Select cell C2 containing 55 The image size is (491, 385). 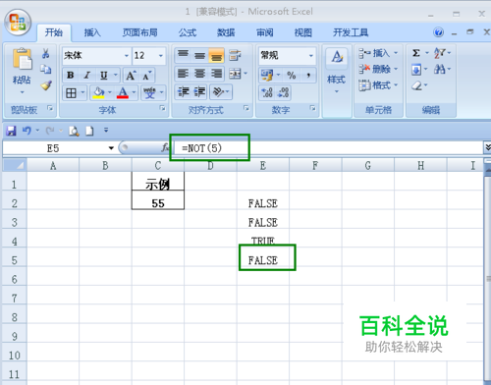coord(158,200)
